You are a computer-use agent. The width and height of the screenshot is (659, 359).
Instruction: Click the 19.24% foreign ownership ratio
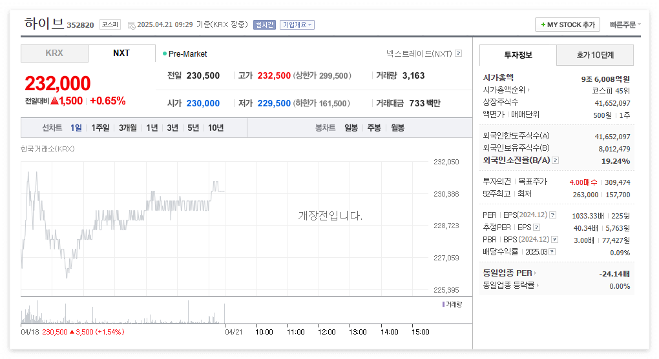[x=616, y=160]
